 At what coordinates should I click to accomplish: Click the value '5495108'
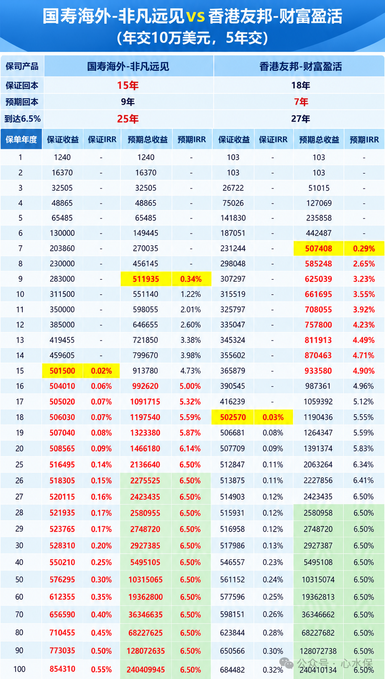318,562
